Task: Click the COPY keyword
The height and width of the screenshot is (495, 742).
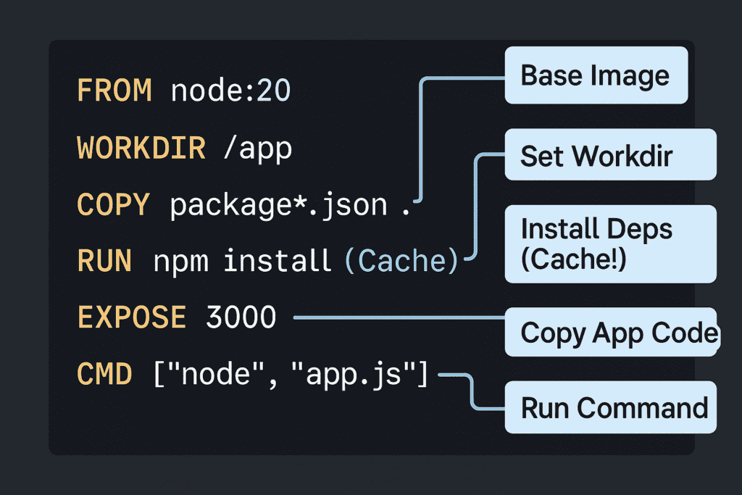Action: [x=114, y=205]
